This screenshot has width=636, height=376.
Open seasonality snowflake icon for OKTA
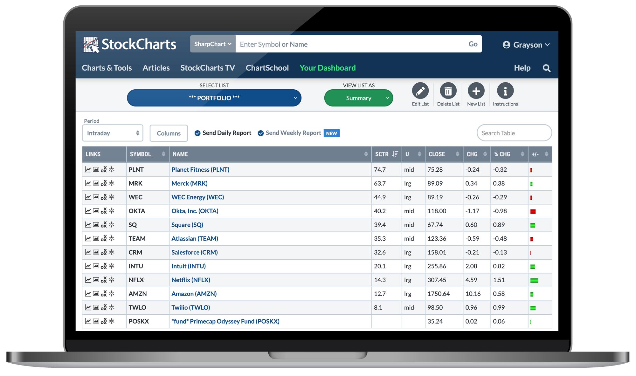[111, 211]
